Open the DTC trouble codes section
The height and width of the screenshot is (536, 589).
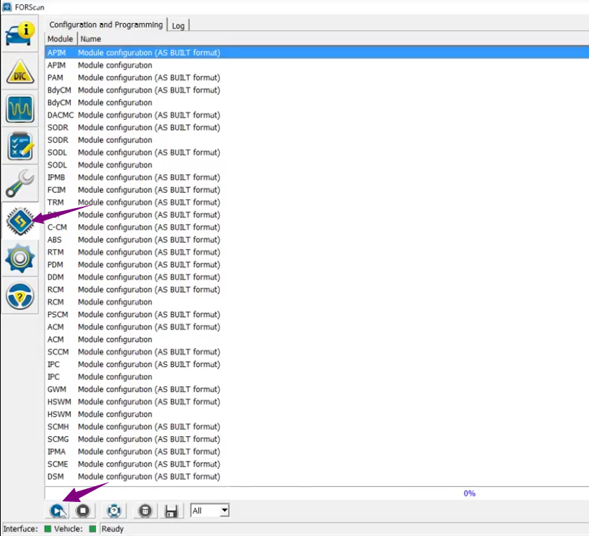coord(20,72)
